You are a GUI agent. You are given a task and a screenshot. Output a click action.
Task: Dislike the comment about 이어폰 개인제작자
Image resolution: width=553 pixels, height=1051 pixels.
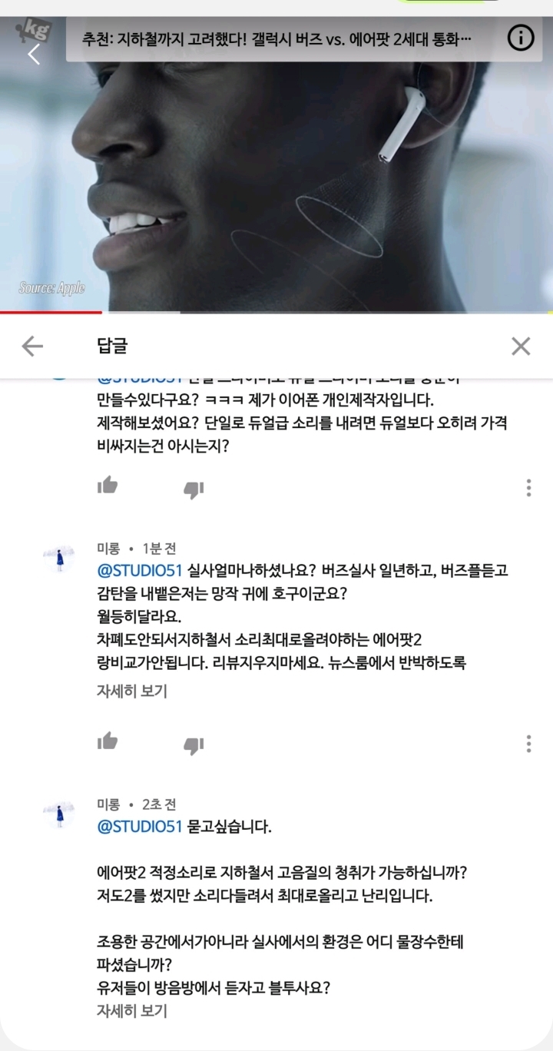[194, 489]
